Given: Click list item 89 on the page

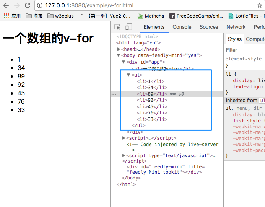Looking at the screenshot, I should pyautogui.click(x=21, y=76).
